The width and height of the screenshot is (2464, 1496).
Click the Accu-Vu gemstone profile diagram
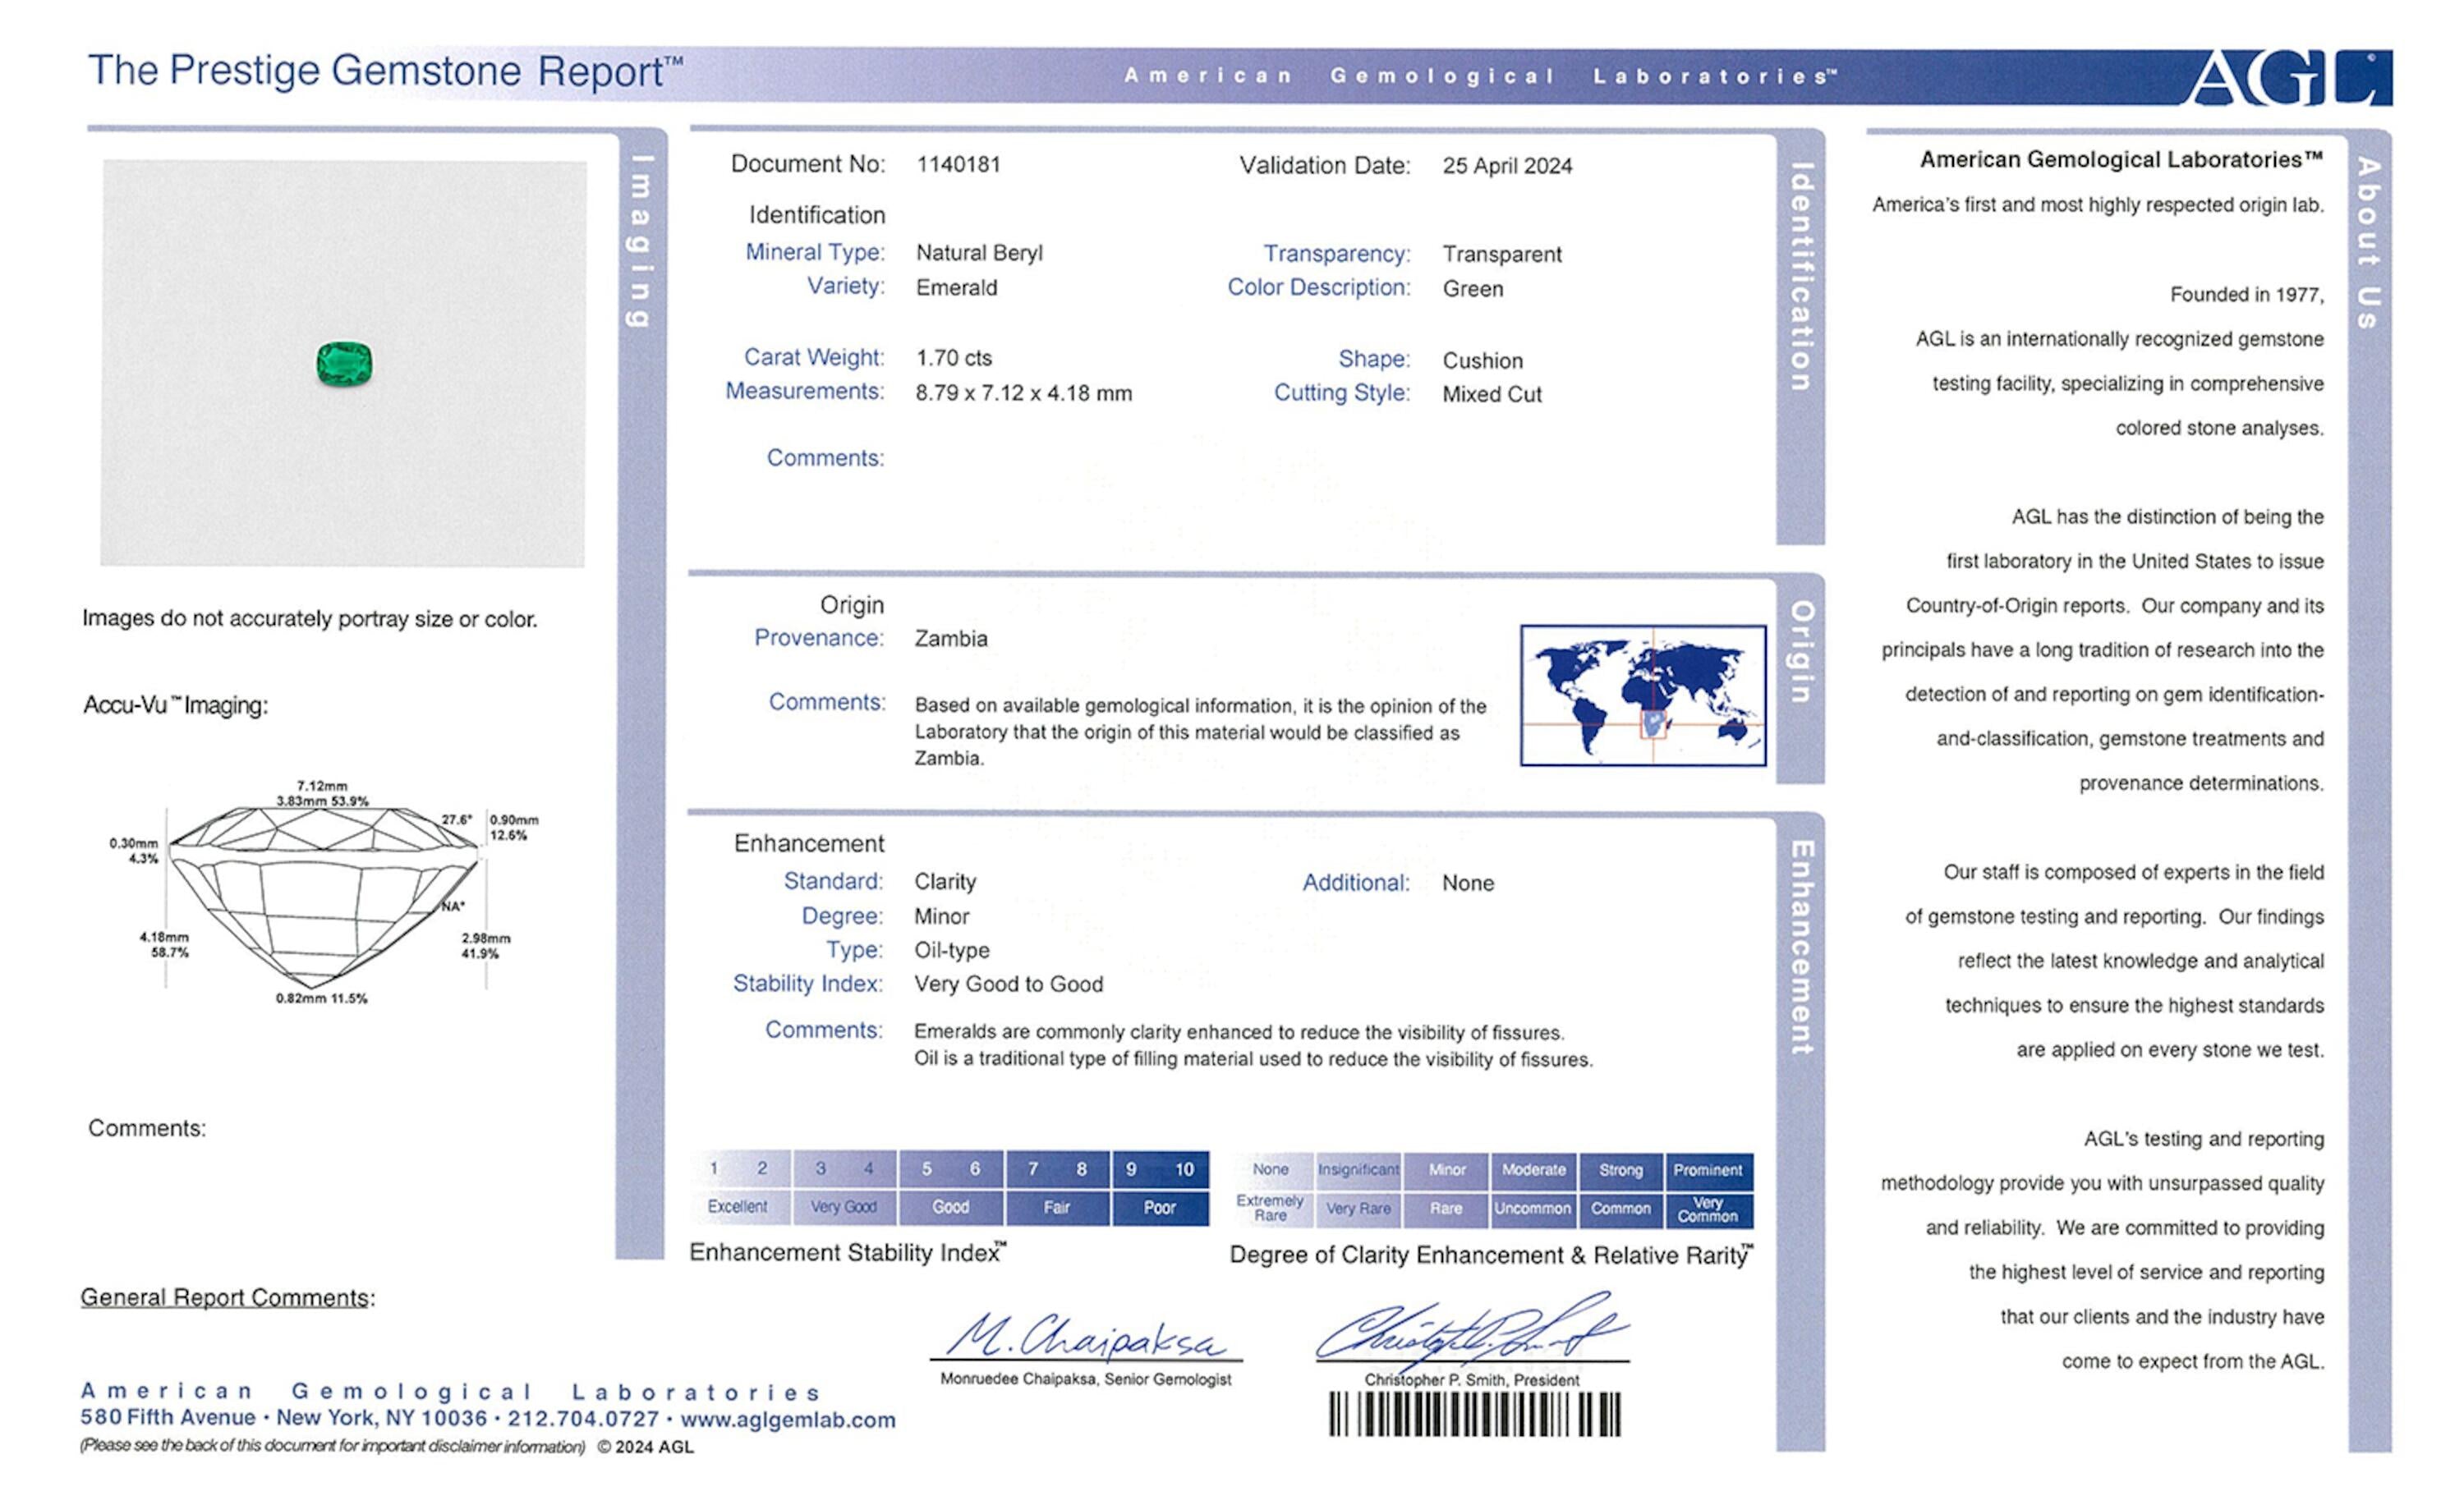tap(322, 893)
